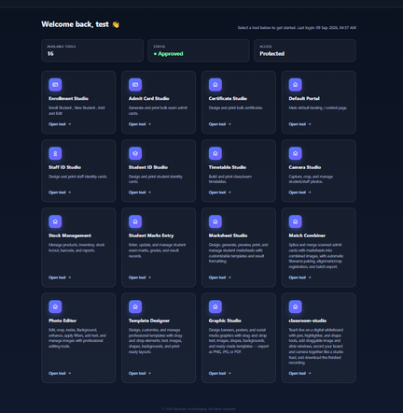Open tool link for Stock Management
The image size is (403, 413).
point(60,278)
